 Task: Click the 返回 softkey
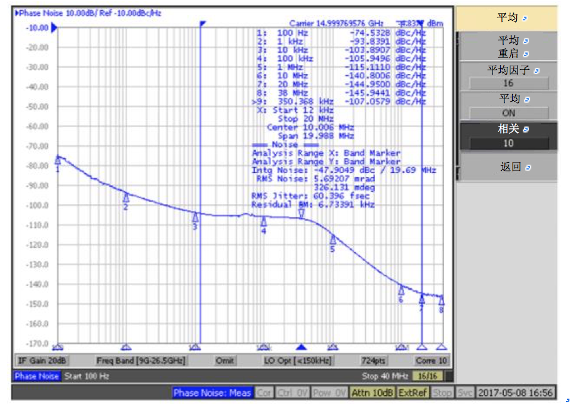[x=508, y=167]
